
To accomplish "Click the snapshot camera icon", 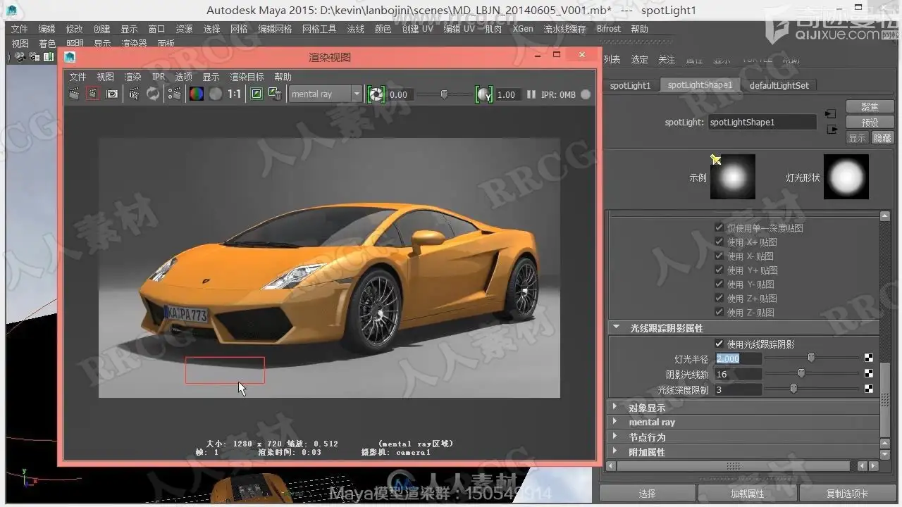I will coord(112,94).
